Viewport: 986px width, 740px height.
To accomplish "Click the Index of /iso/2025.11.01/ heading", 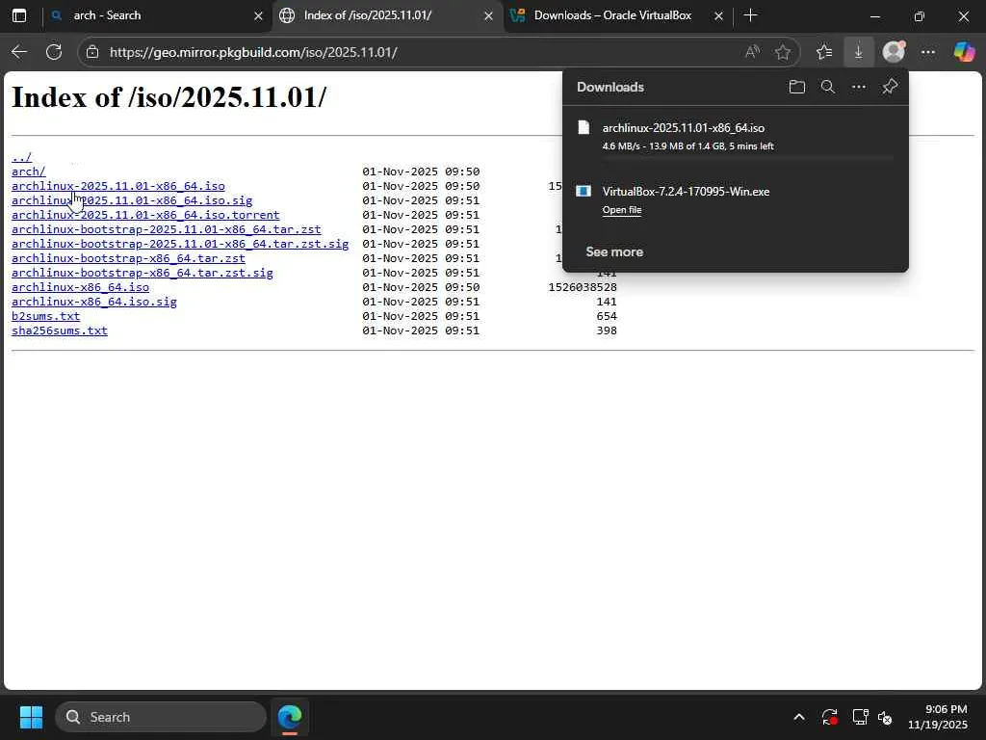I will pos(169,97).
